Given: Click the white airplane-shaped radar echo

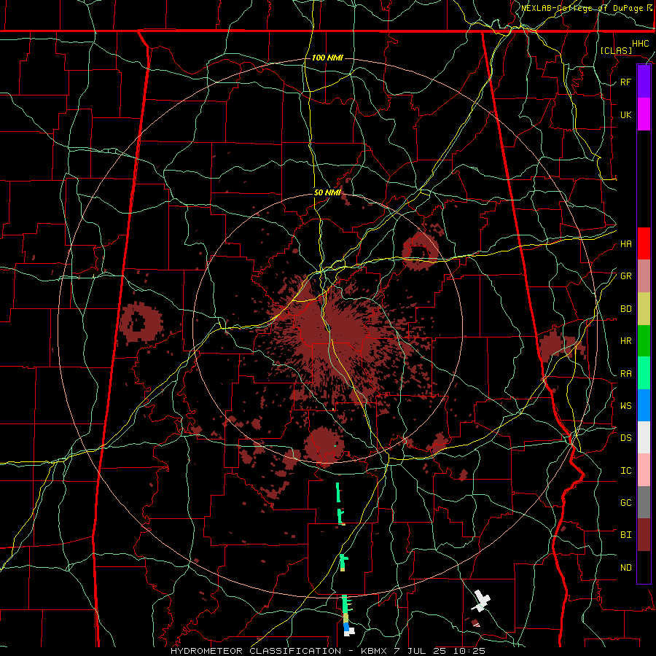Looking at the screenshot, I should click(x=481, y=601).
